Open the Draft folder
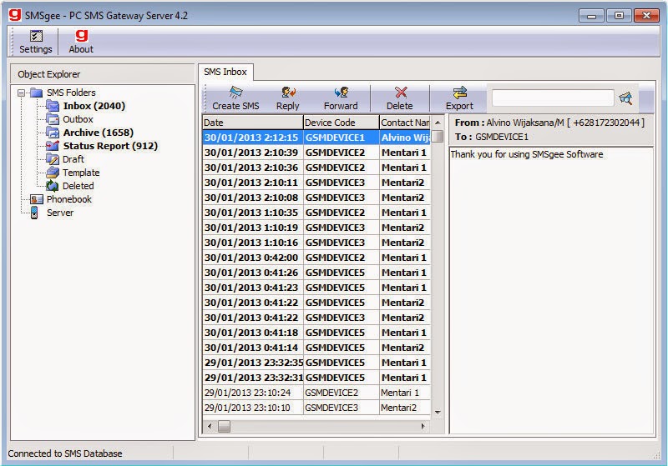 (73, 159)
